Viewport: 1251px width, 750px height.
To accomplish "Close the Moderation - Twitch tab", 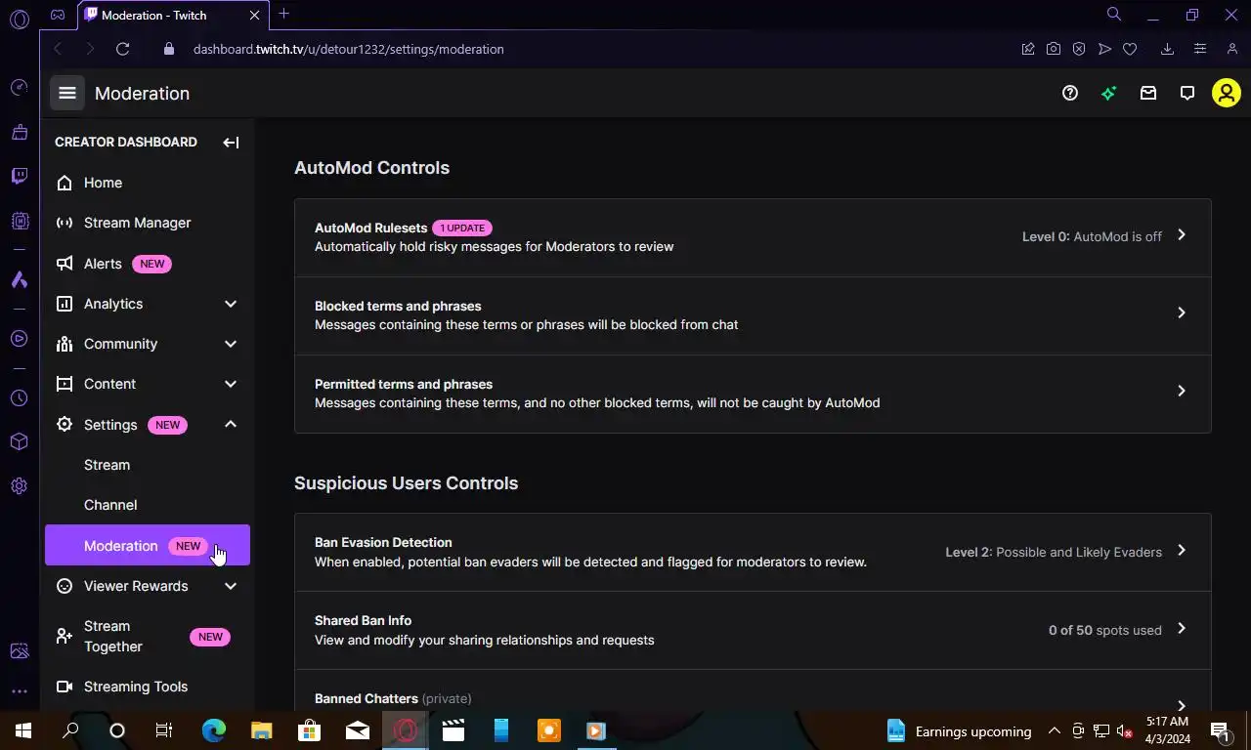I will pos(255,15).
